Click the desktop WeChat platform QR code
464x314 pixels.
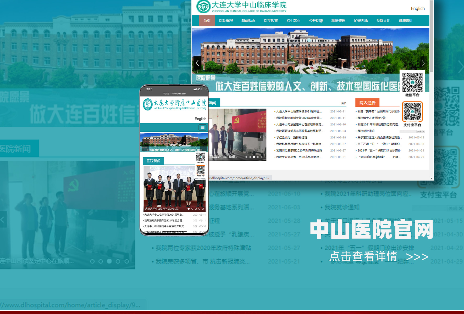tap(412, 82)
